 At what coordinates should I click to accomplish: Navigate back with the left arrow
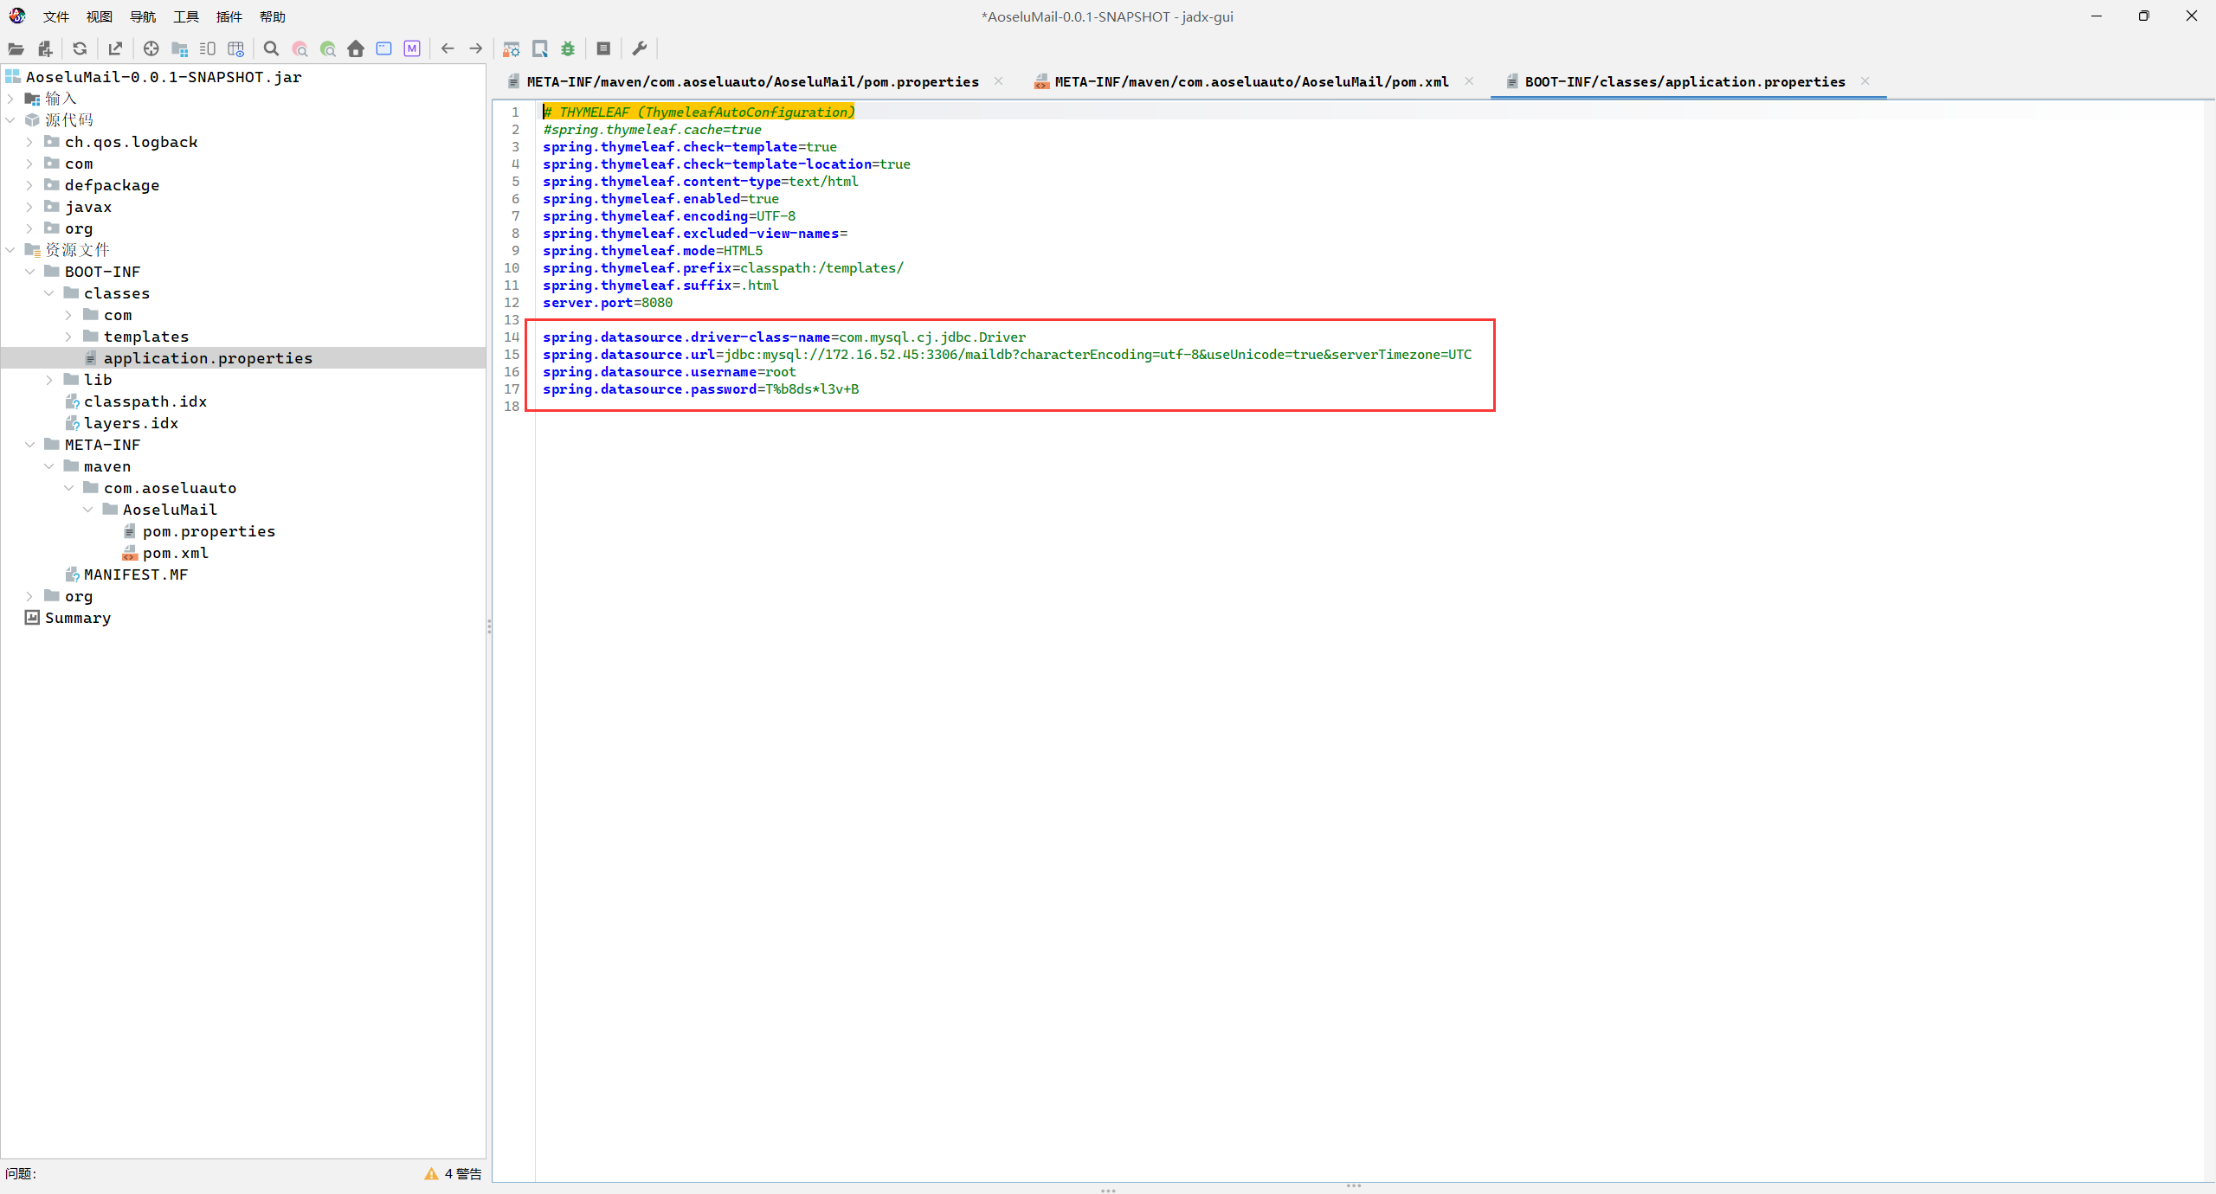[x=448, y=48]
